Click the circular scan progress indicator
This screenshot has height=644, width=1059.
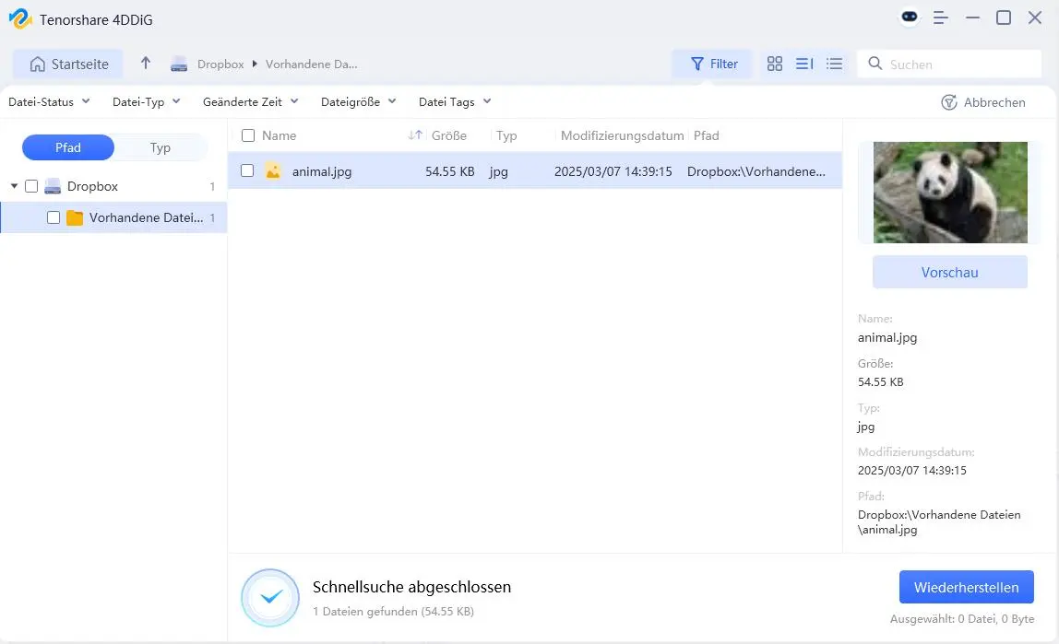click(269, 597)
